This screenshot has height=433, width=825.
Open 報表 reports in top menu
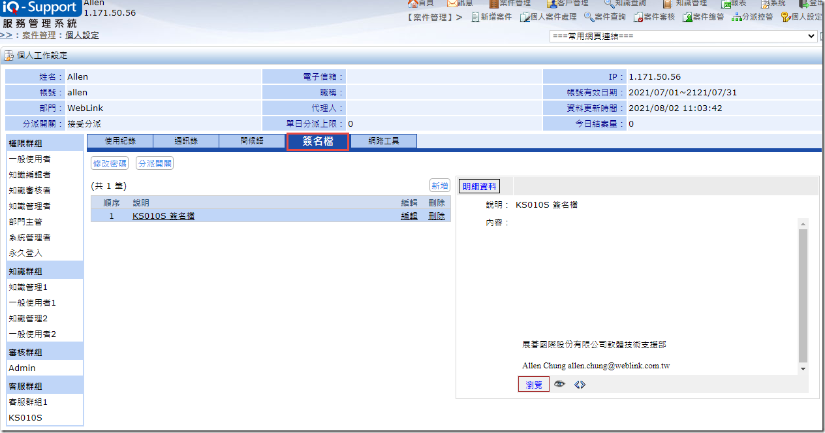tap(734, 3)
